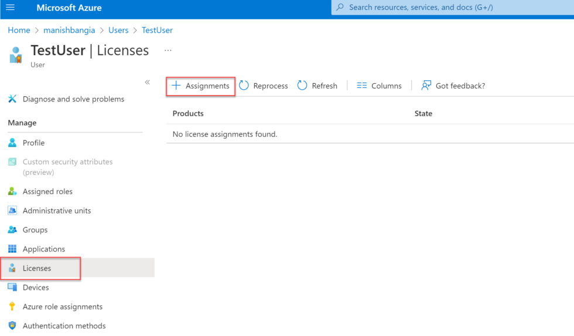
Task: Open manishbangia breadcrumb link
Action: 69,30
